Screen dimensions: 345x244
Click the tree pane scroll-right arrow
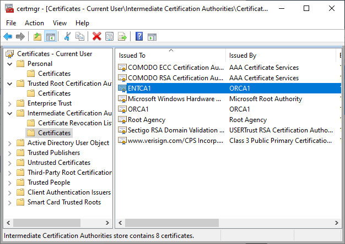point(107,223)
